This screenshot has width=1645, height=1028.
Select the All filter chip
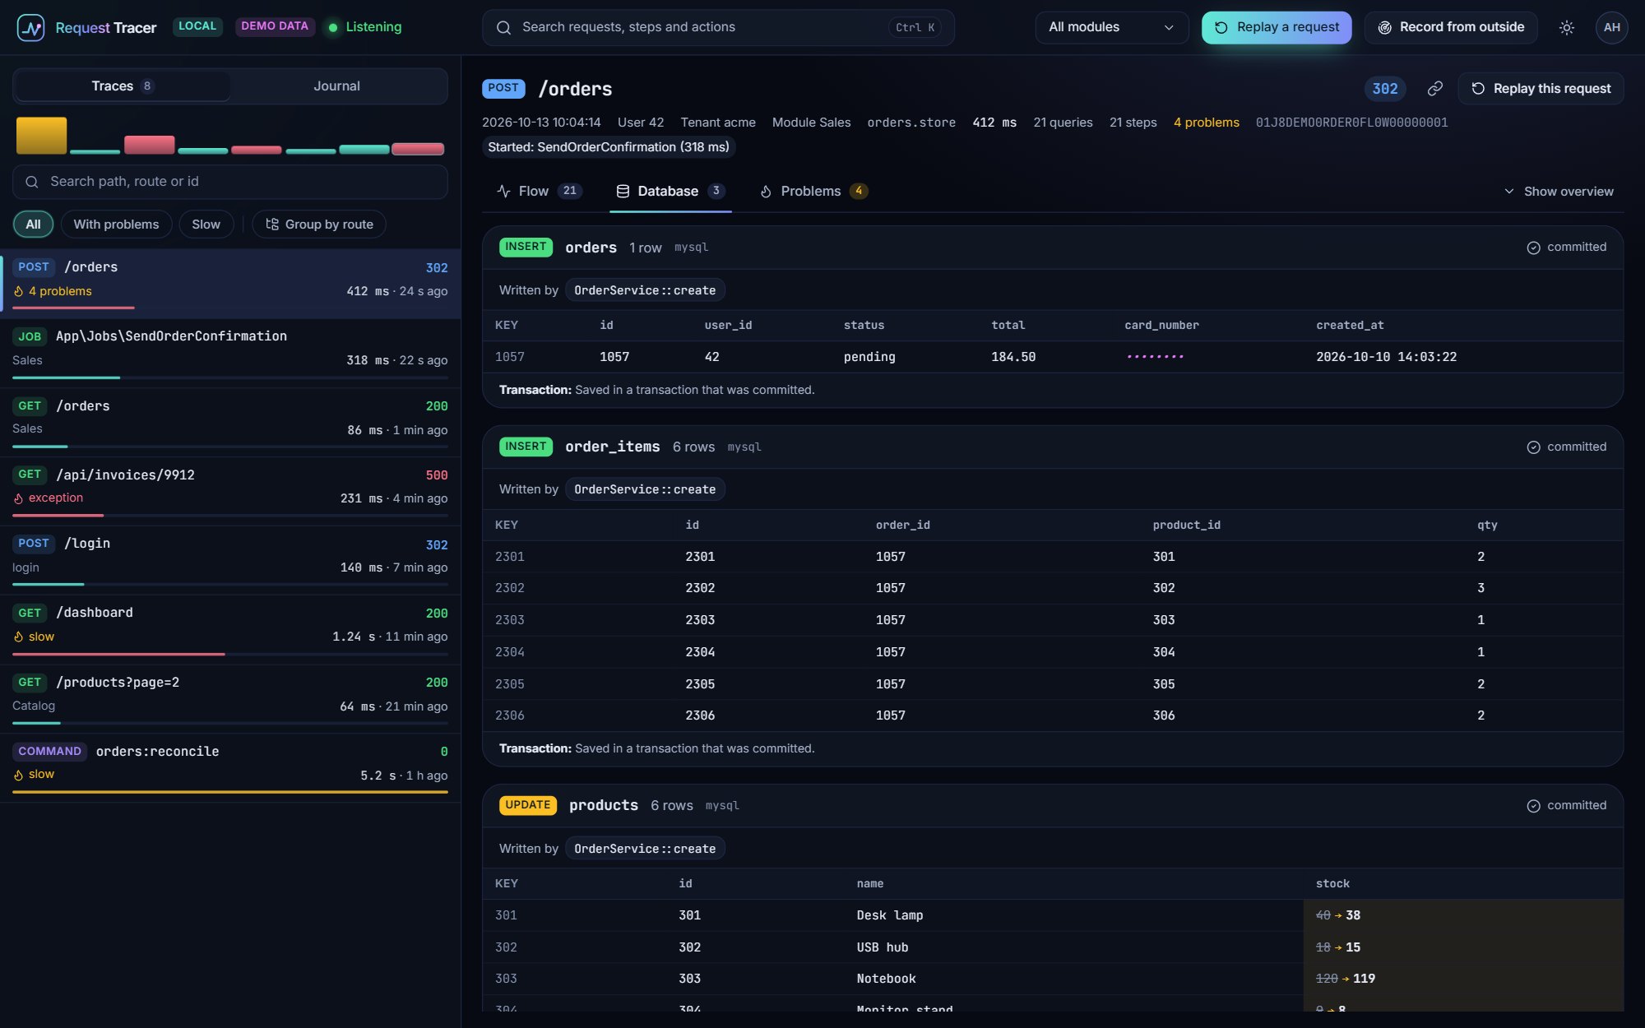pyautogui.click(x=33, y=225)
